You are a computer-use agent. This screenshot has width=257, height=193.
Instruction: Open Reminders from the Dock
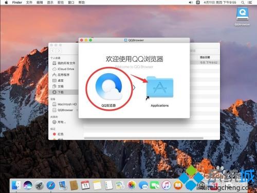tap(108, 185)
